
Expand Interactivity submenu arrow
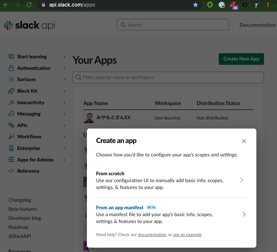64,102
